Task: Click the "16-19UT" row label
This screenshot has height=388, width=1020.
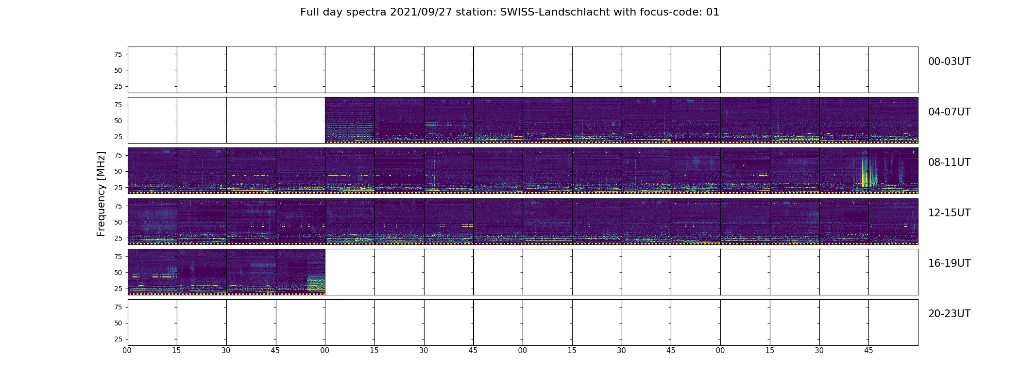Action: [949, 263]
